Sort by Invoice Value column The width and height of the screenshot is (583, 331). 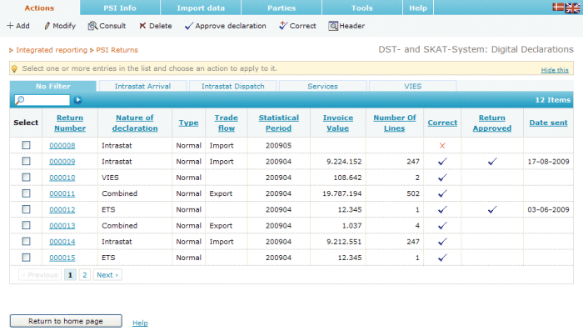click(x=337, y=123)
